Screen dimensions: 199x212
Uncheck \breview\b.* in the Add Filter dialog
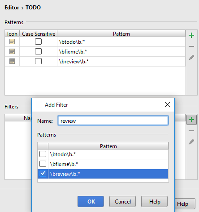click(x=43, y=174)
